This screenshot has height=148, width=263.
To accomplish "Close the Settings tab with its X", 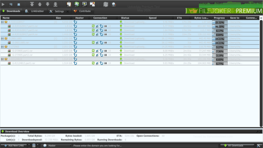I will [x=68, y=11].
